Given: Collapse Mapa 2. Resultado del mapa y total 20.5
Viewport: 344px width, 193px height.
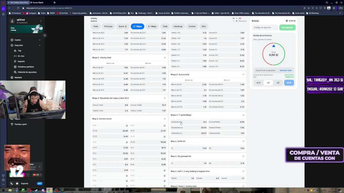Looking at the screenshot, I should [165, 98].
